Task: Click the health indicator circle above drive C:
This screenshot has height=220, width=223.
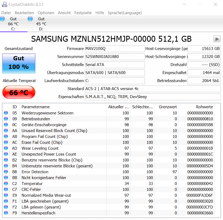Action: pos(2,18)
